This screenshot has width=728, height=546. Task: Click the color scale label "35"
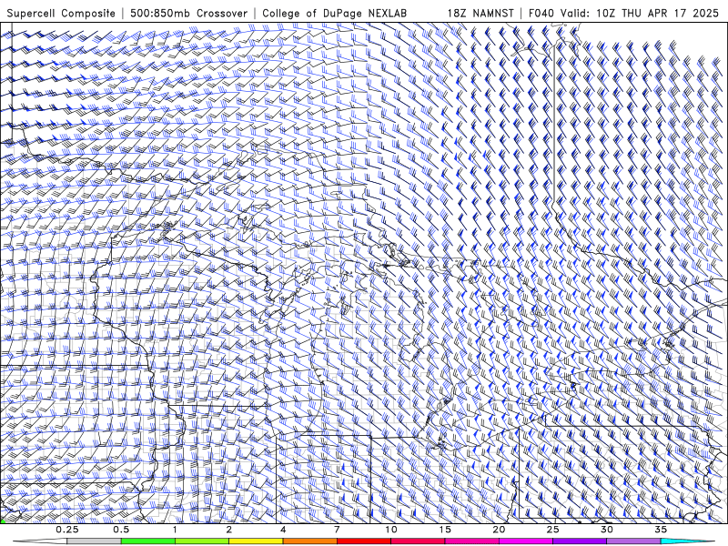tap(661, 530)
